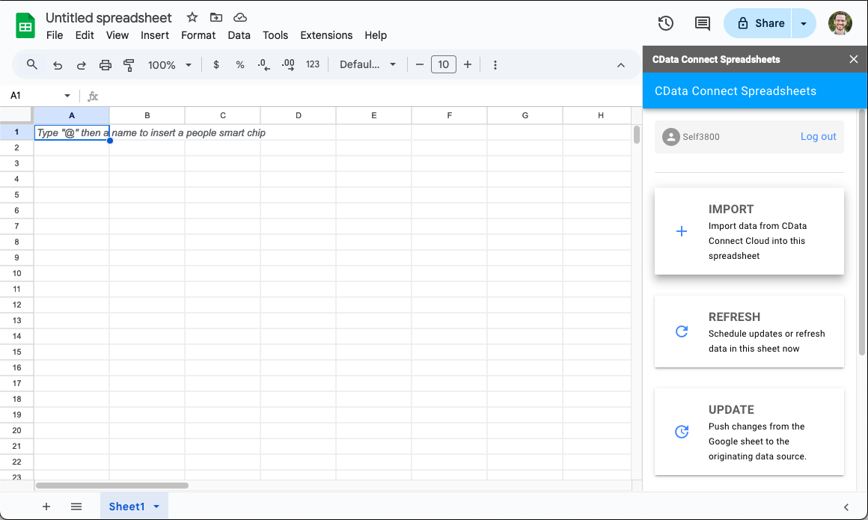Screen dimensions: 868x520
Task: Open the comments icon
Action: [702, 23]
